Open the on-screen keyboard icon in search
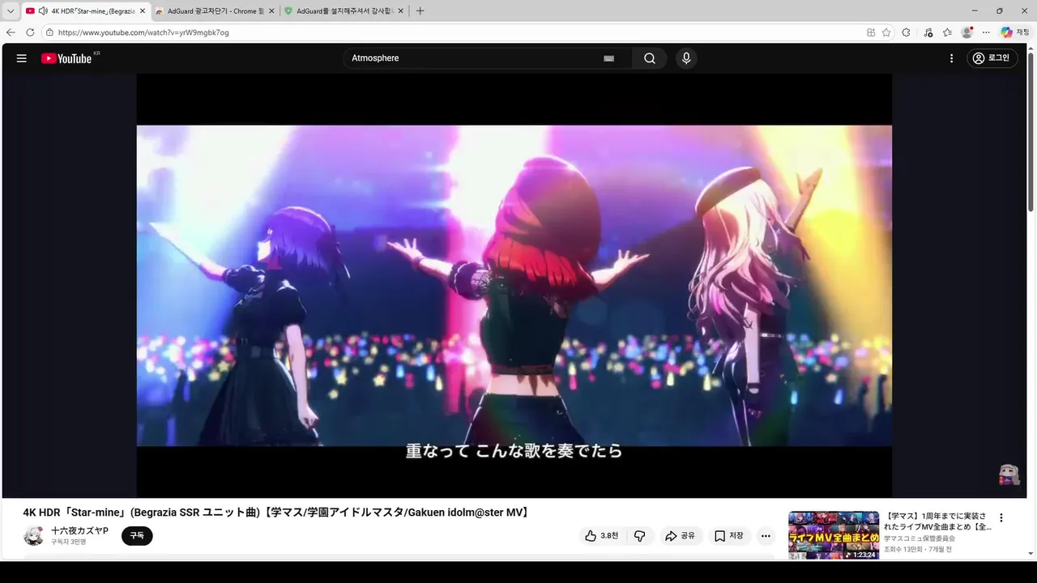 pos(609,58)
